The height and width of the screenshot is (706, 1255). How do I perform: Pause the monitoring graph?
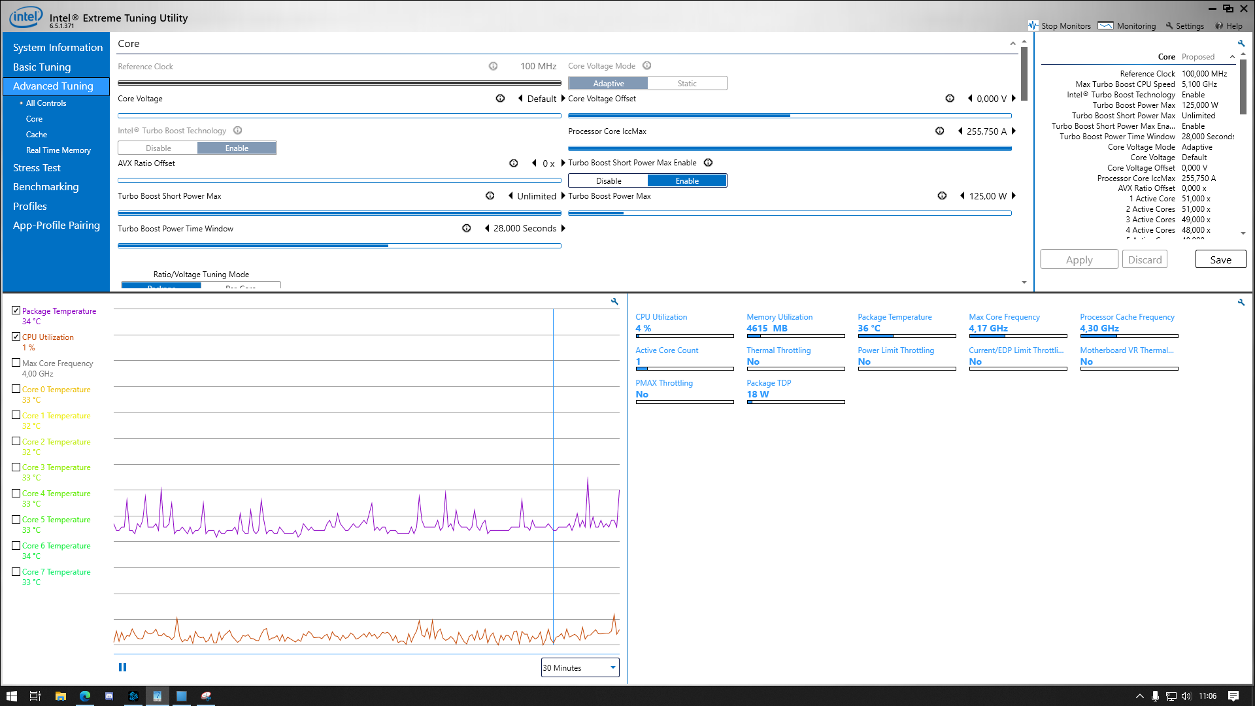[122, 667]
